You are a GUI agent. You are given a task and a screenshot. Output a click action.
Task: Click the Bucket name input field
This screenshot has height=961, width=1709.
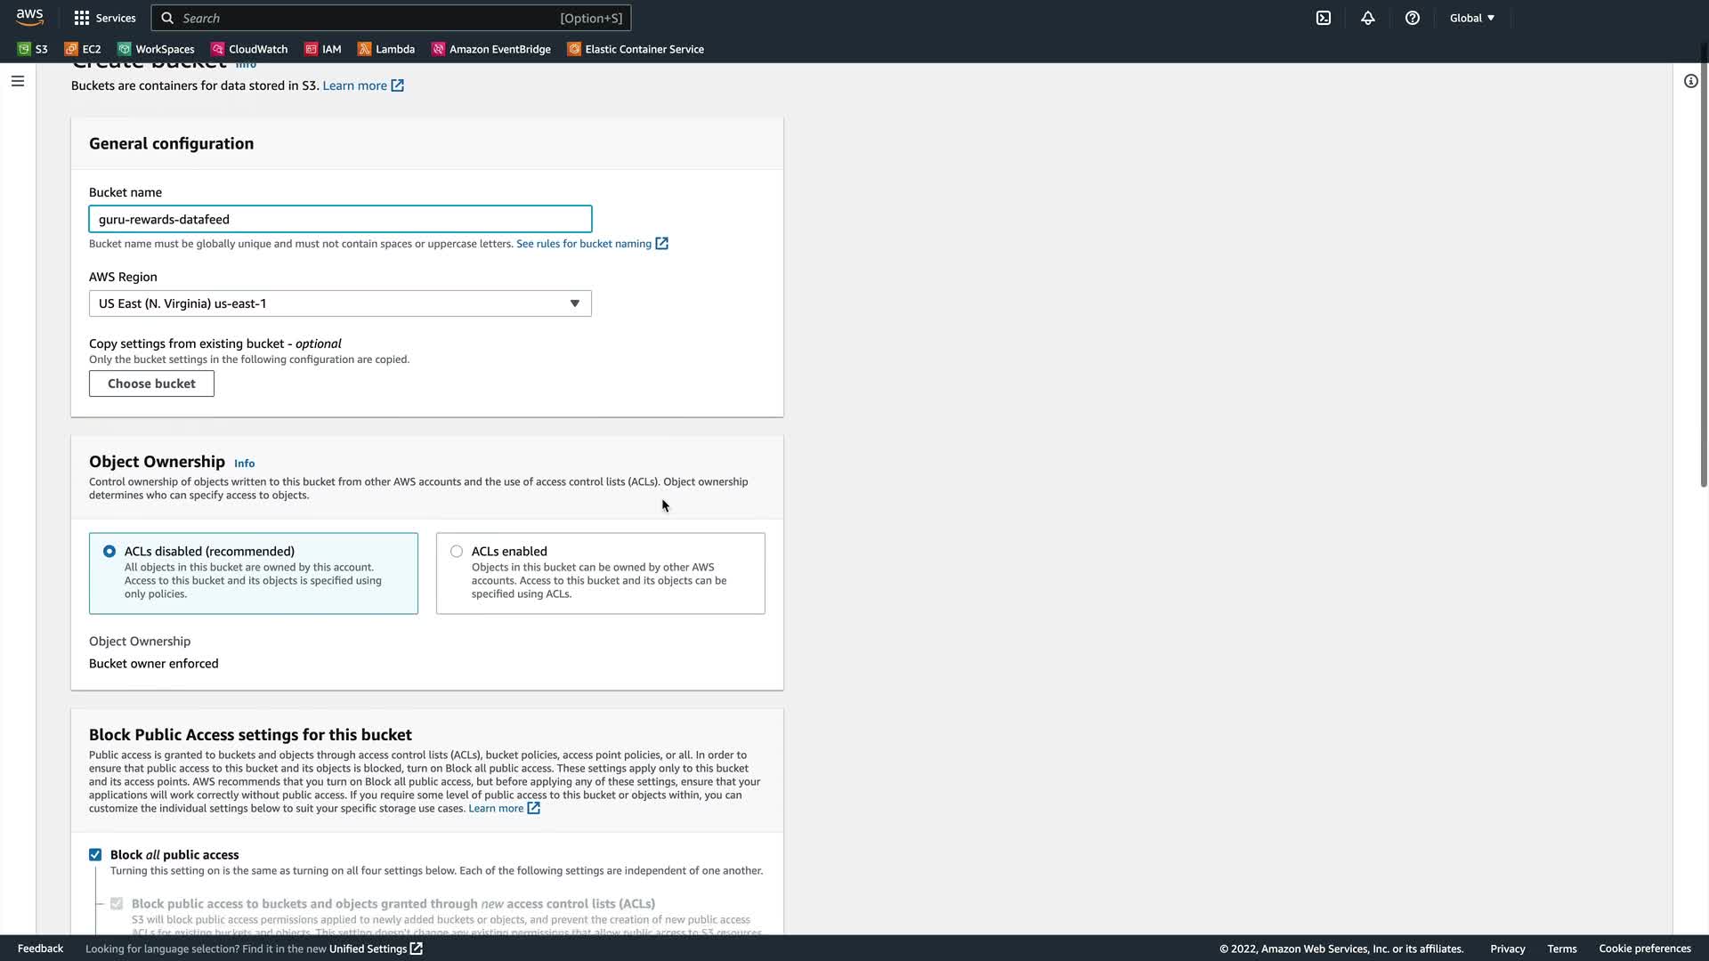click(340, 219)
